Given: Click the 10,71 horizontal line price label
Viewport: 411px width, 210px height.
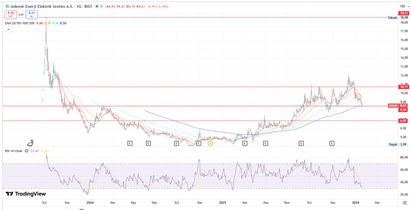Looking at the screenshot, I should 404,87.
